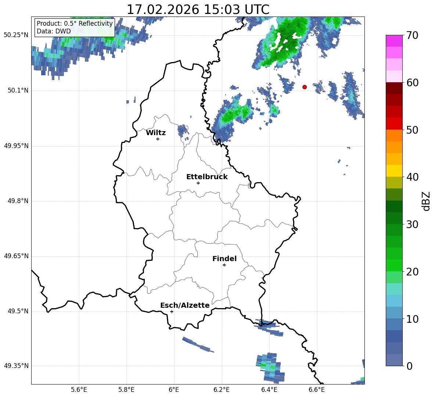Click the magenta top segment of the colorbar

tap(394, 41)
